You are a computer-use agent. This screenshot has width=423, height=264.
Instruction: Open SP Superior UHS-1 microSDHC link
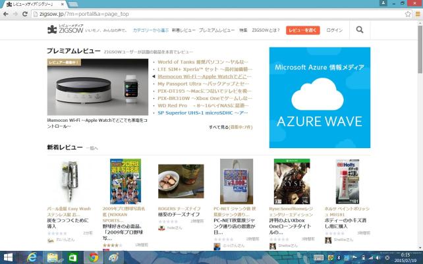pyautogui.click(x=202, y=113)
